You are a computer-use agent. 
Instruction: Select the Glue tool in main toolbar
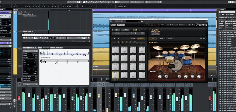pos(96,2)
